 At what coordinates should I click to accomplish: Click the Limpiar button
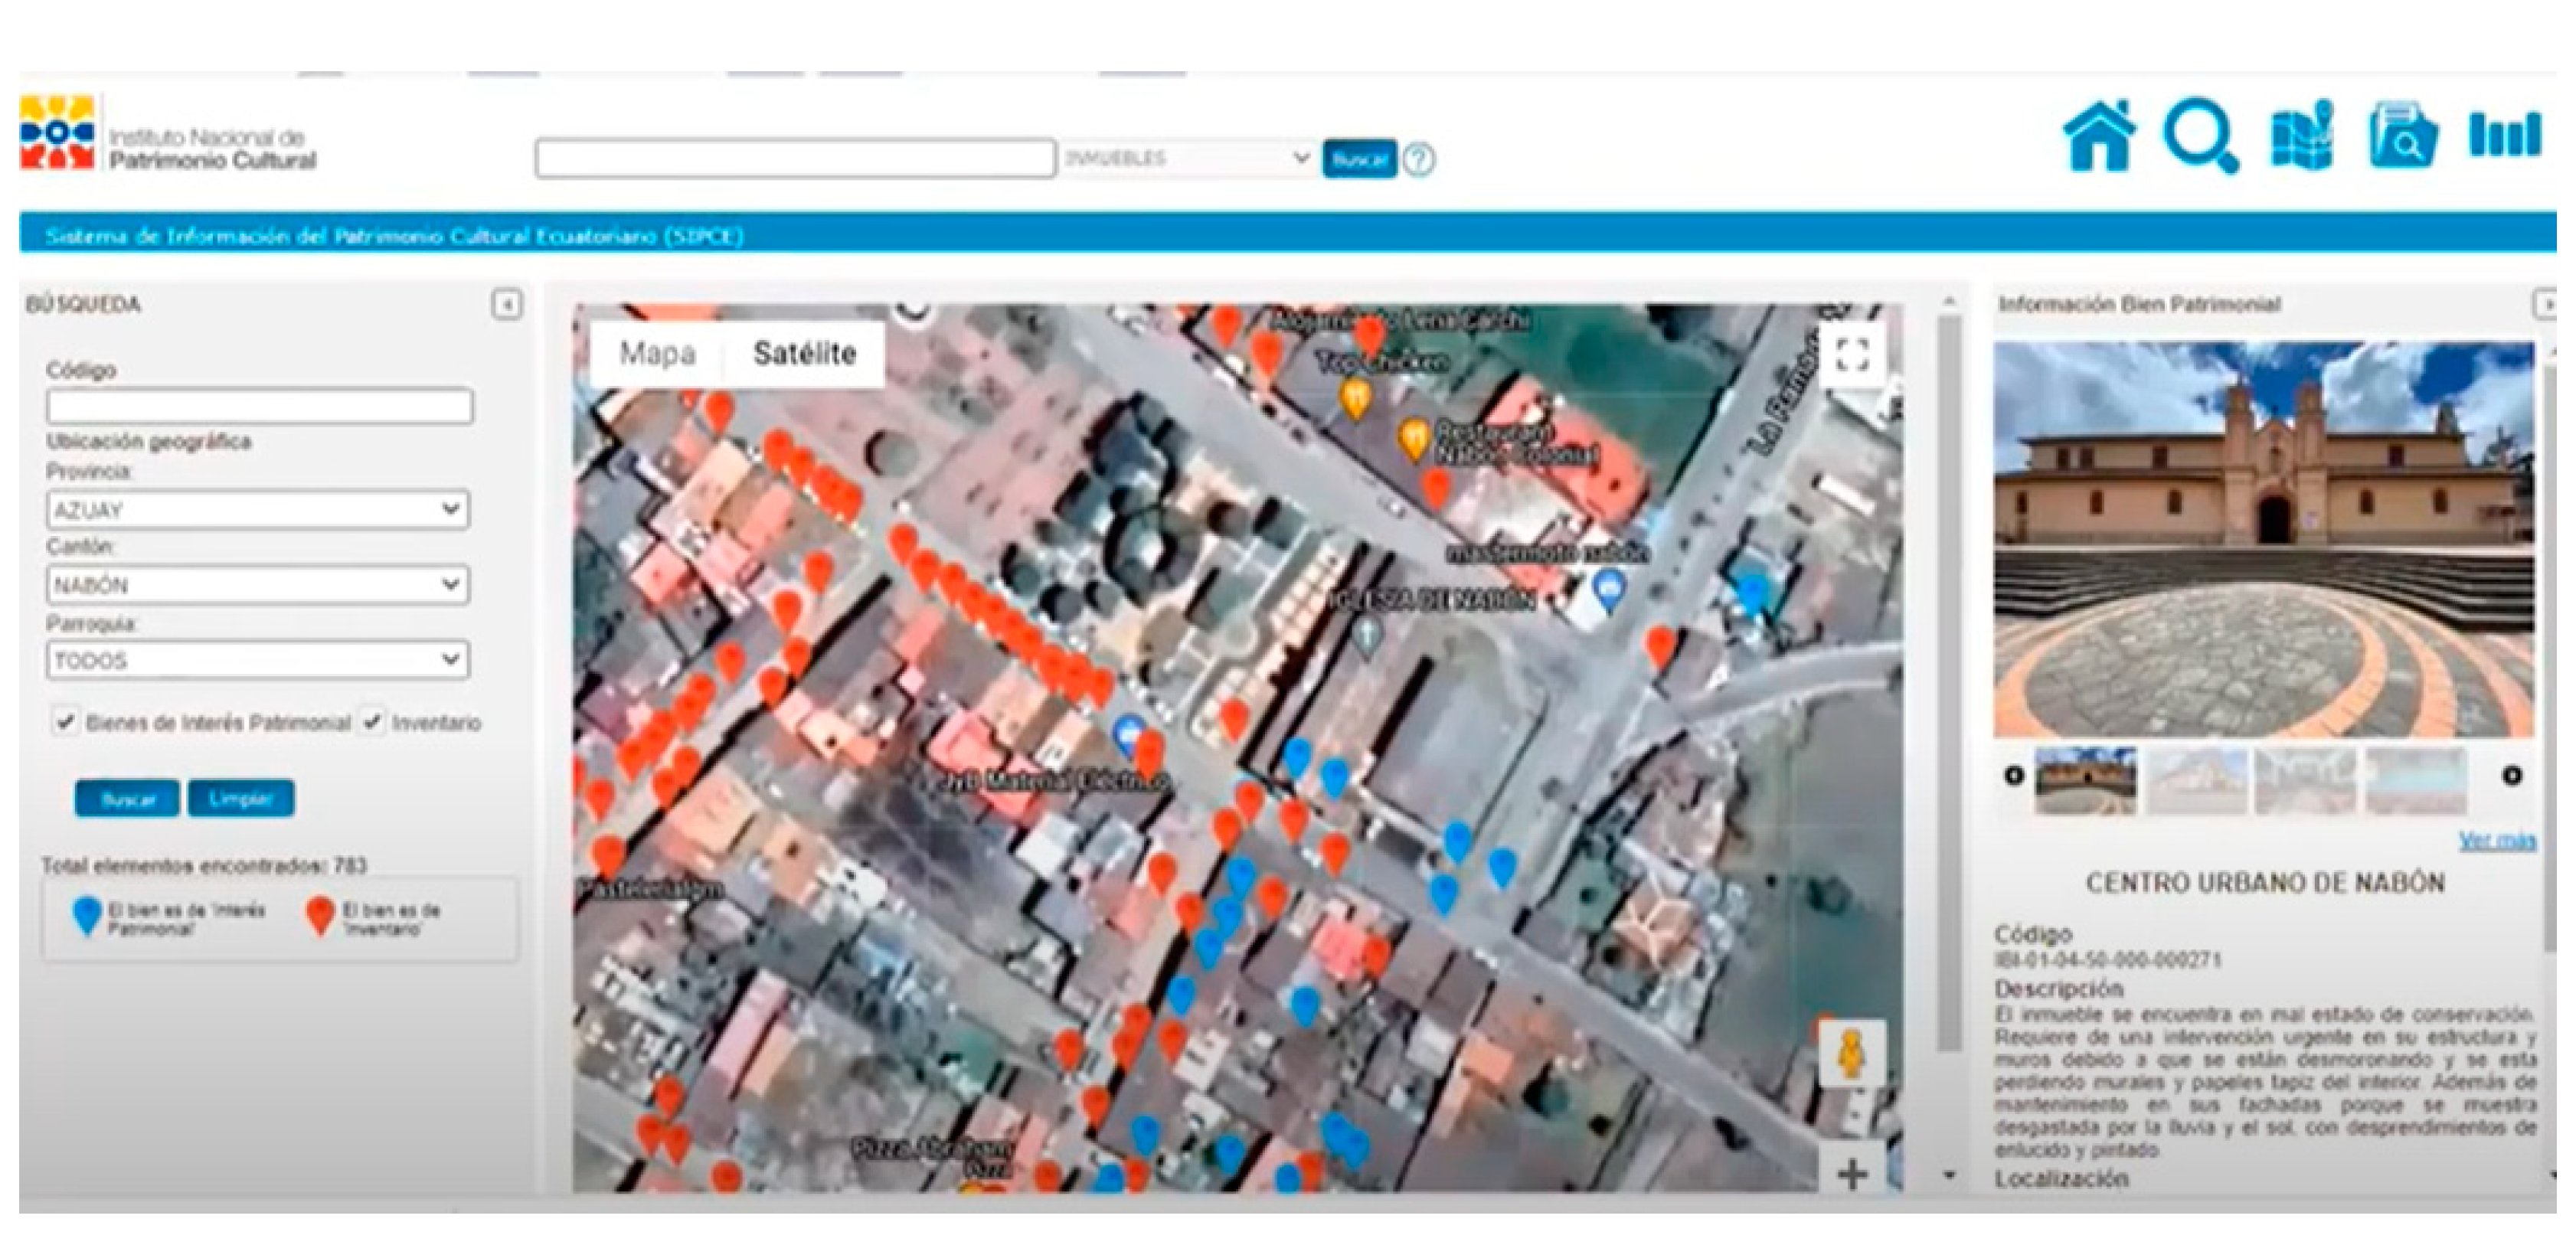[240, 799]
